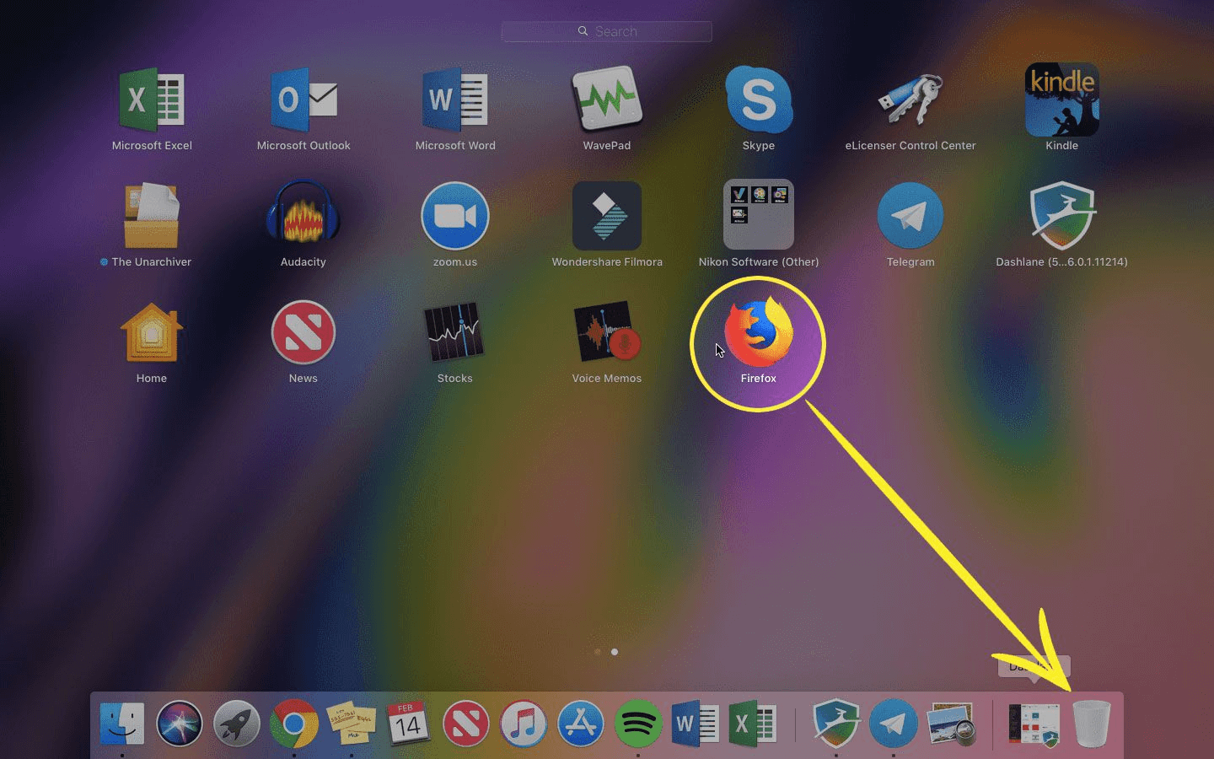Image resolution: width=1214 pixels, height=759 pixels.
Task: Open The Unarchiver app
Action: coord(152,216)
